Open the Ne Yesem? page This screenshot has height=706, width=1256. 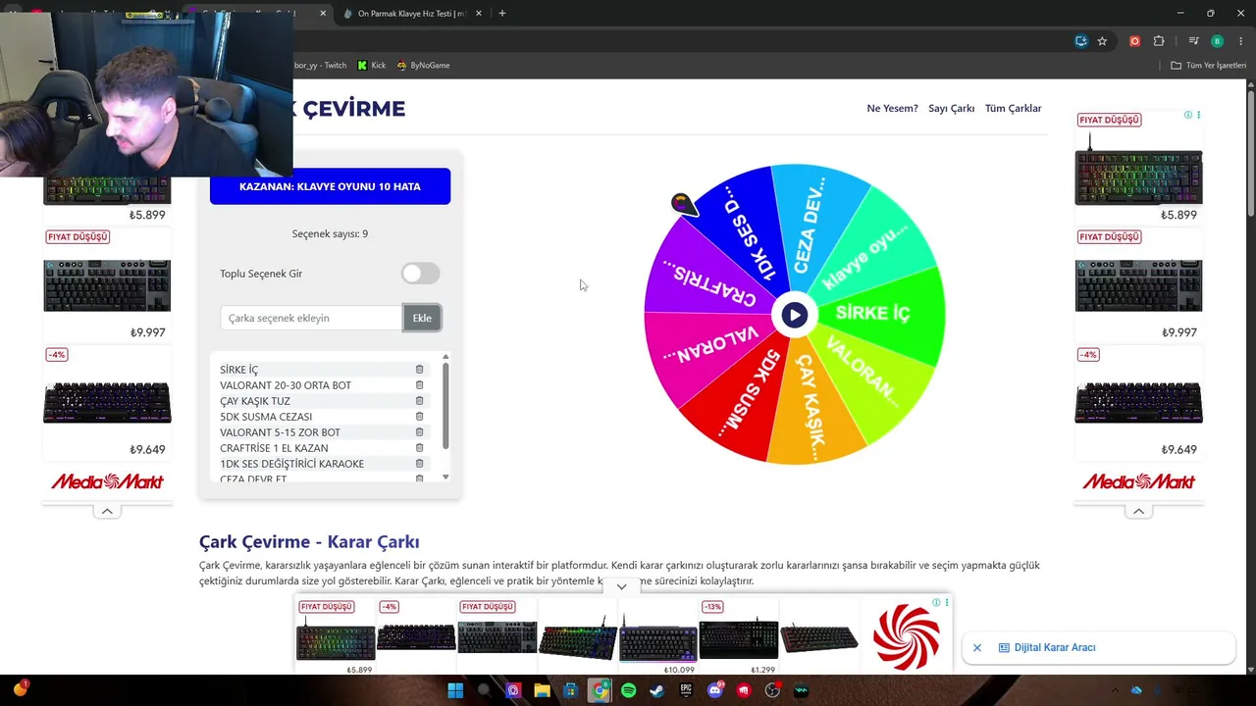892,108
